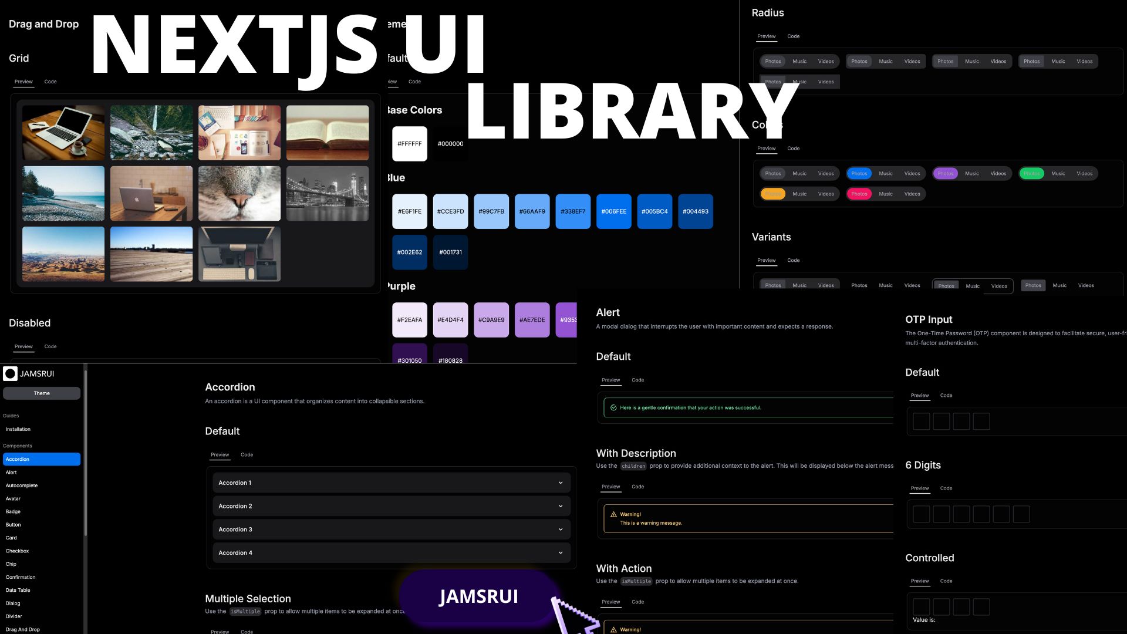Viewport: 1127px width, 634px height.
Task: Click the warning icon in the With Action alert
Action: 613,629
